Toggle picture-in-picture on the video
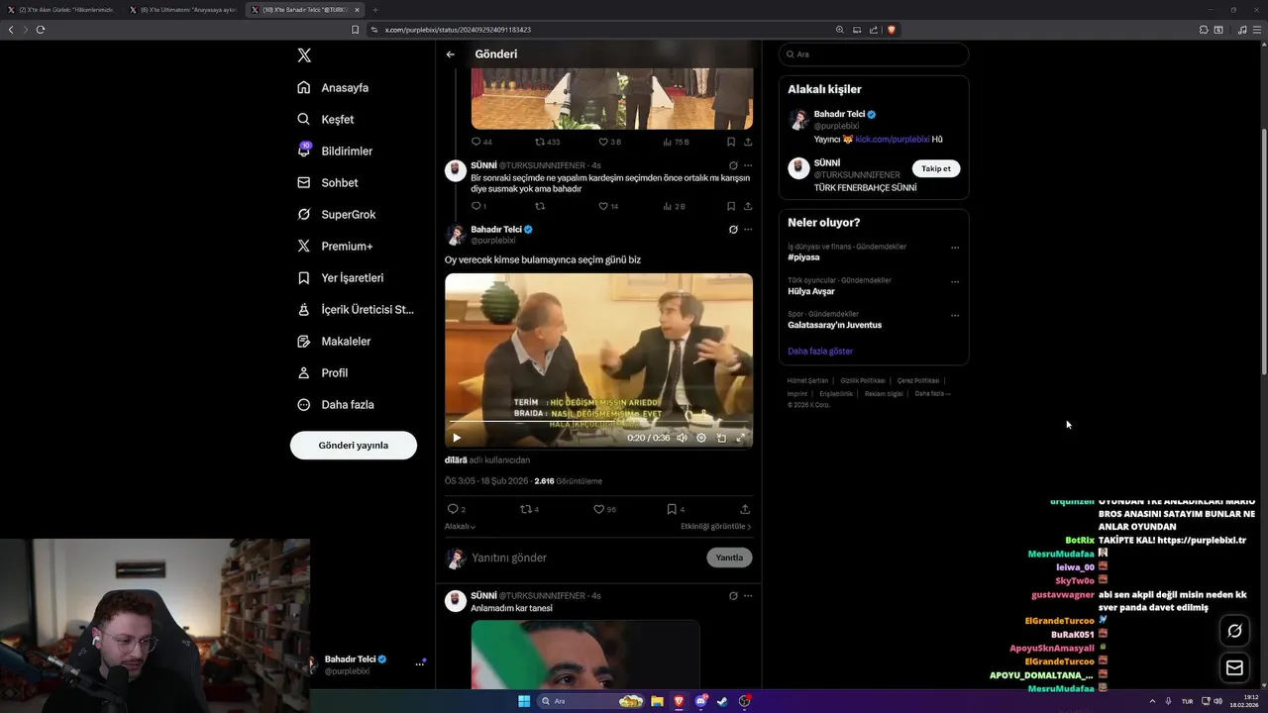This screenshot has width=1268, height=713. (721, 438)
